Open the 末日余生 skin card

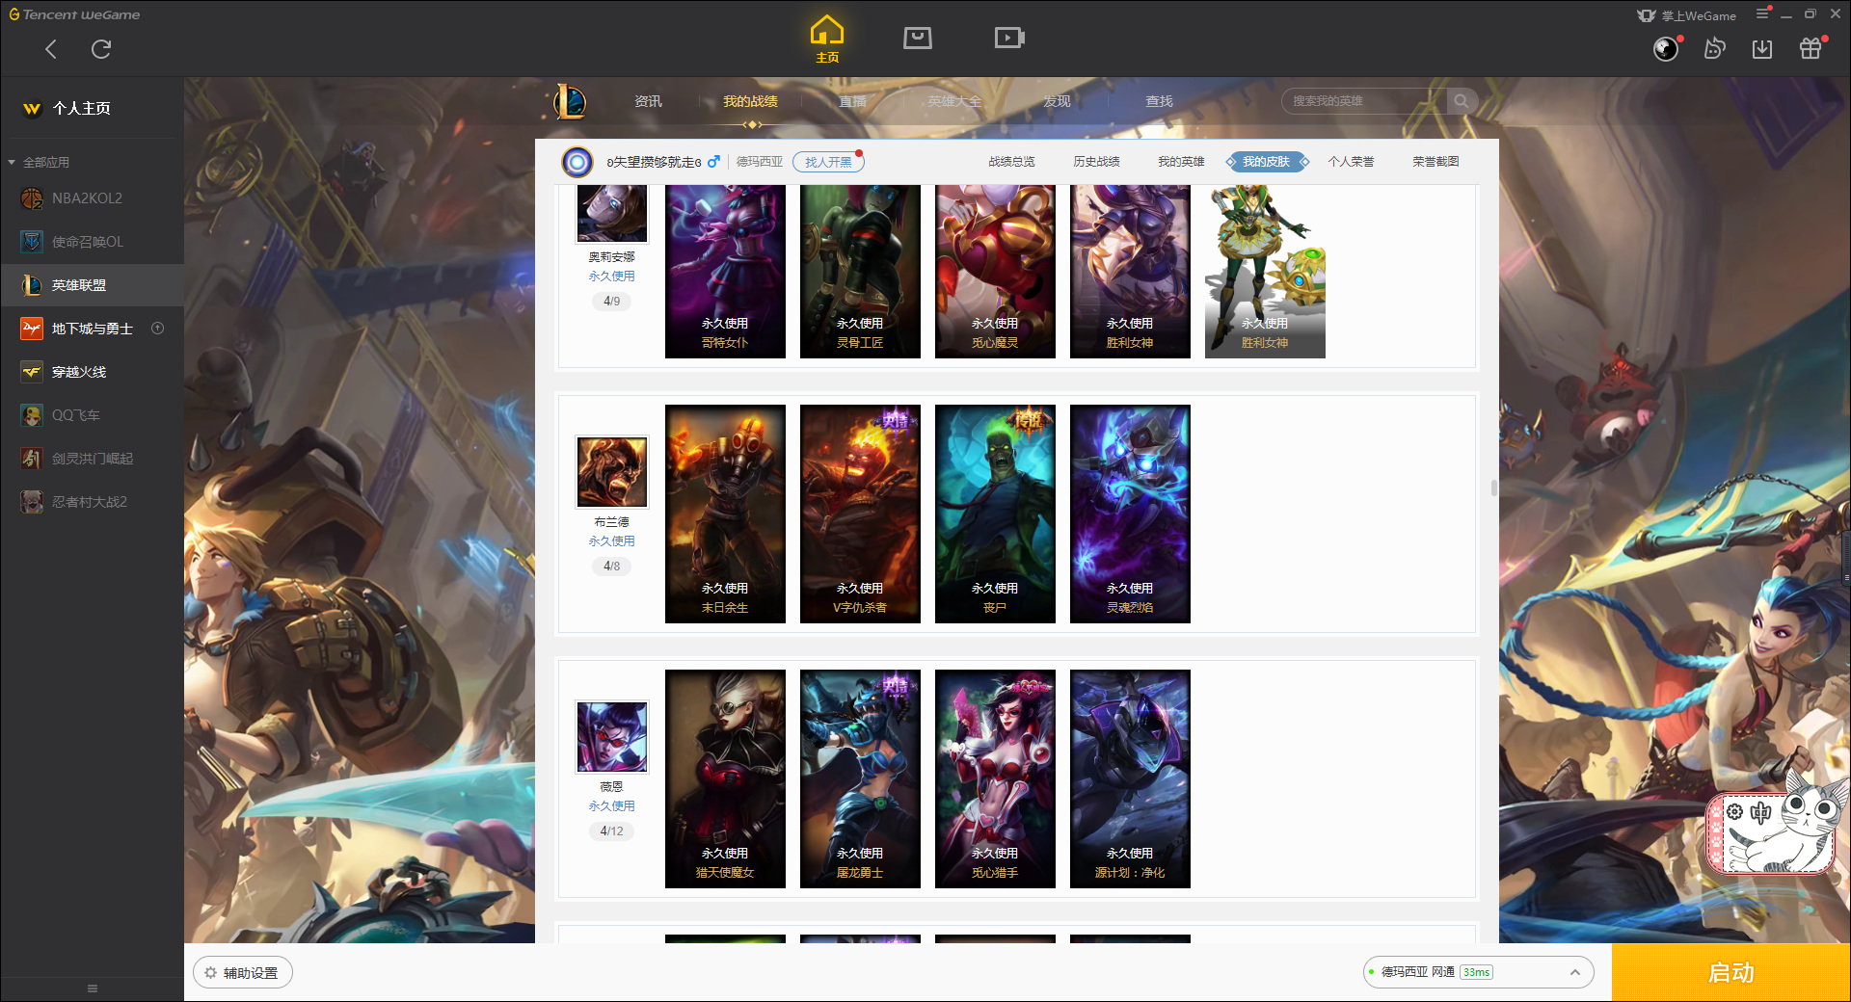[725, 514]
